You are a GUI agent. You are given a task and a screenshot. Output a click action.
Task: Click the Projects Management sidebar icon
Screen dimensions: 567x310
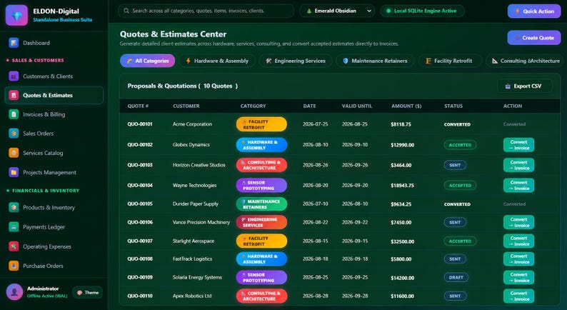tap(14, 172)
